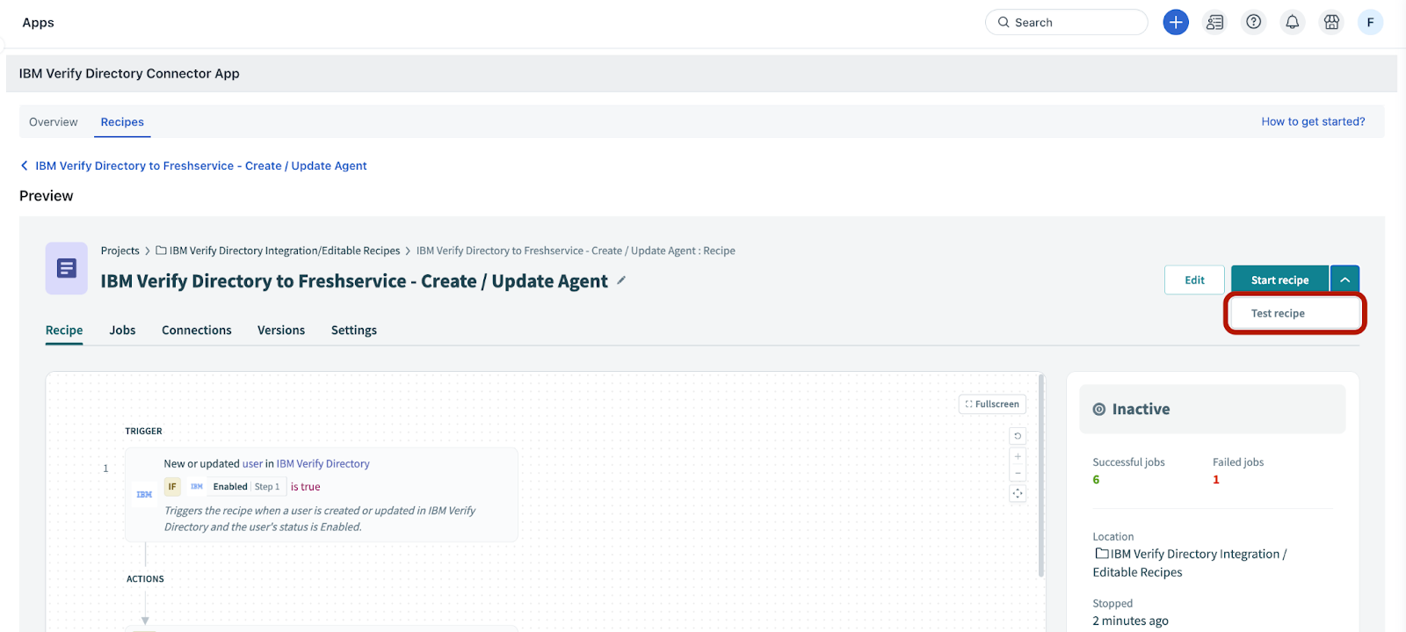Click the Apps heading

[38, 23]
